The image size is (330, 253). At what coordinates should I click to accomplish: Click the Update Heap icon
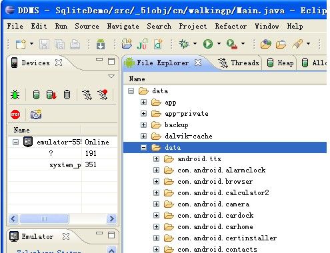[x=36, y=95]
